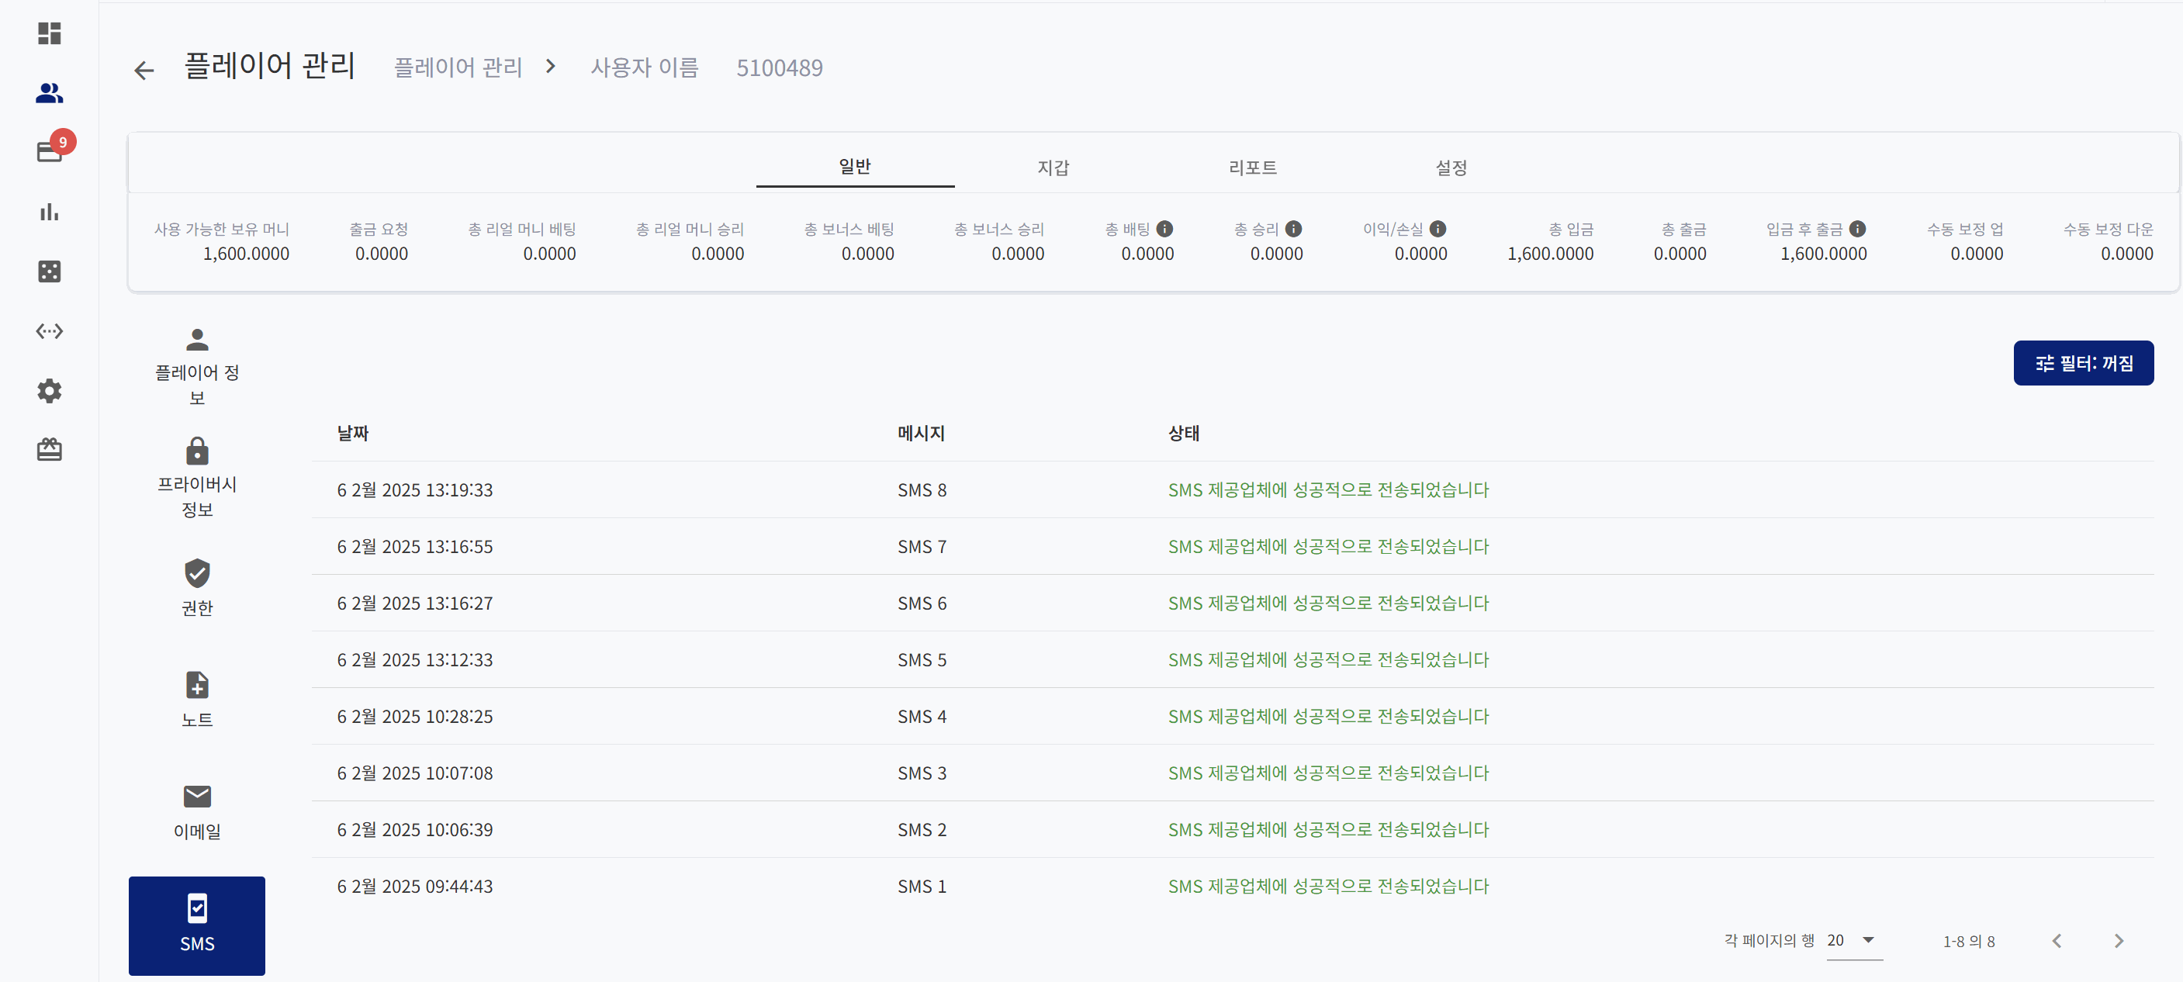Show info tooltip for 총 배팅

click(1164, 229)
